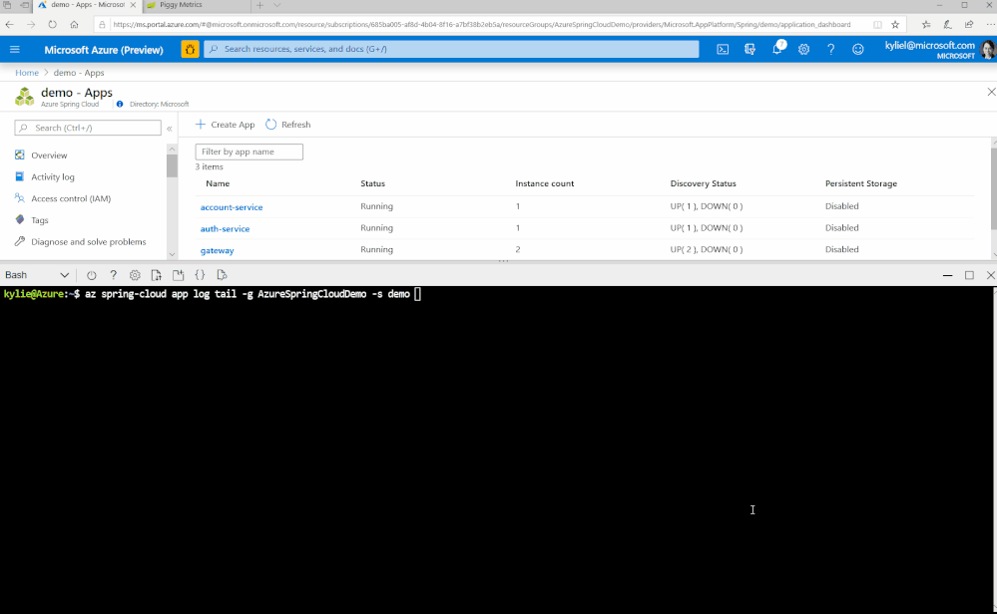Screen dimensions: 997x614
Task: Open the browser favorites hub
Action: 926,25
